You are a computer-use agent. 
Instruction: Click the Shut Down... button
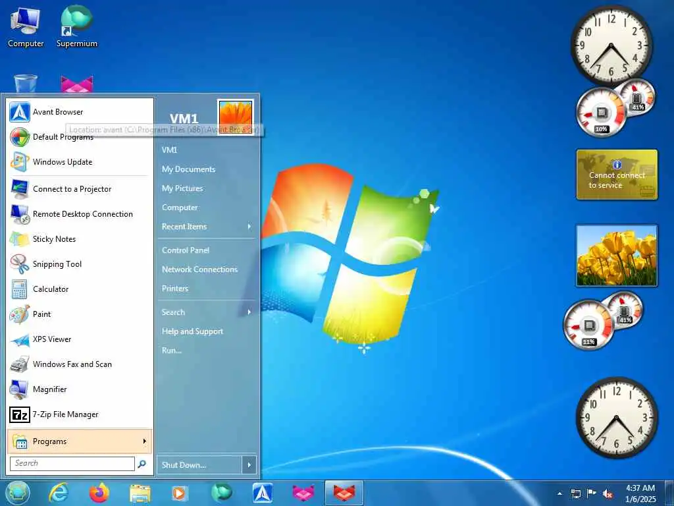pos(199,464)
